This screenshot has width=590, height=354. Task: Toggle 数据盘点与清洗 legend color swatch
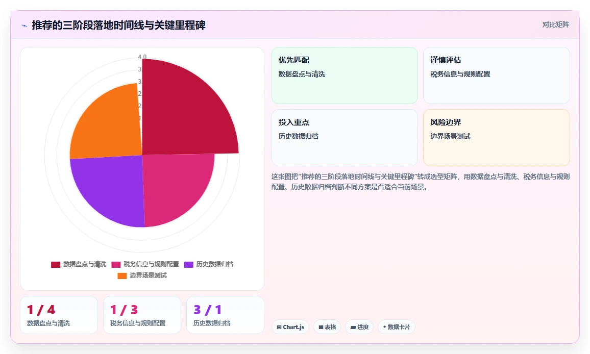tap(56, 264)
